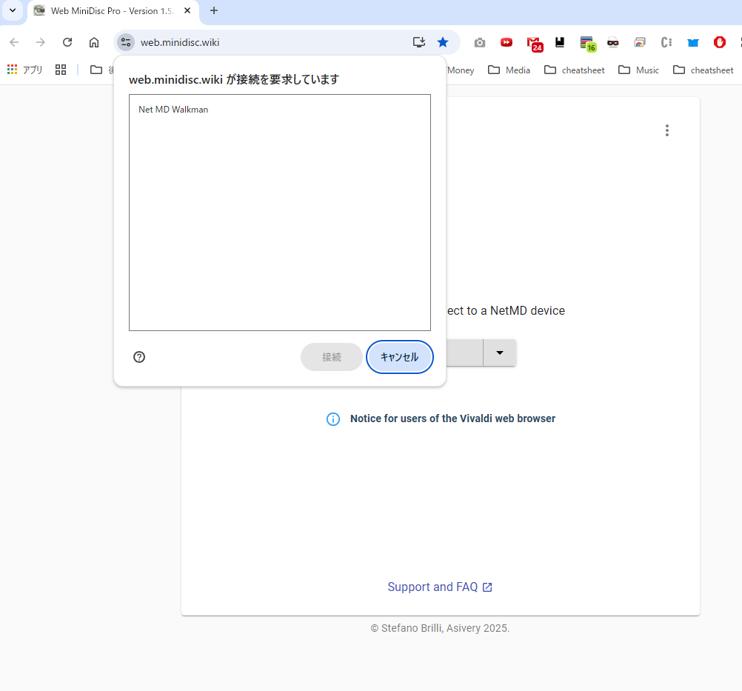Viewport: 742px width, 691px height.
Task: Reload the current page
Action: click(x=67, y=43)
